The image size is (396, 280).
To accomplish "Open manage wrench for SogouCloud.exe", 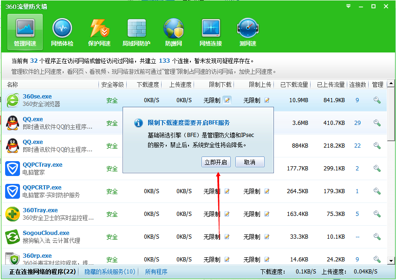I will (x=377, y=237).
